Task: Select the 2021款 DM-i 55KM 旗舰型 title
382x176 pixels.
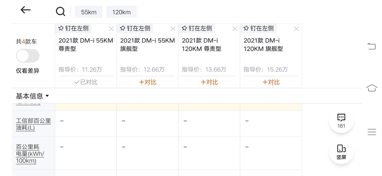Action: point(148,44)
